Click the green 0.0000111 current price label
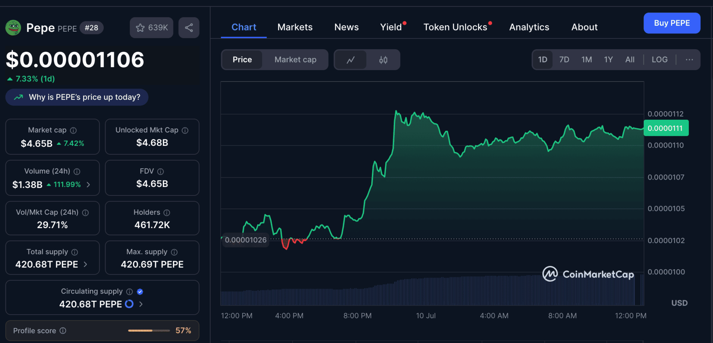The width and height of the screenshot is (713, 343). 666,128
